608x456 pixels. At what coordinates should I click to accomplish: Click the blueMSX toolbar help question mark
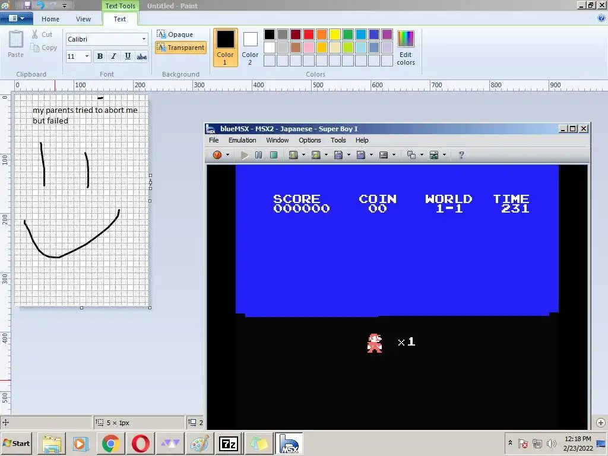pos(461,155)
